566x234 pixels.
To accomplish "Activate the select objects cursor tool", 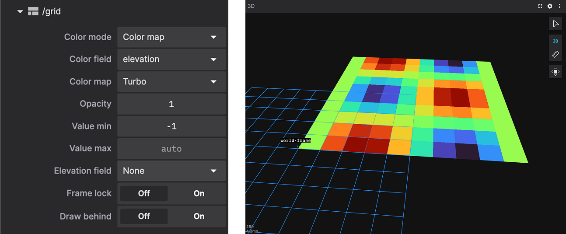I will (x=555, y=24).
